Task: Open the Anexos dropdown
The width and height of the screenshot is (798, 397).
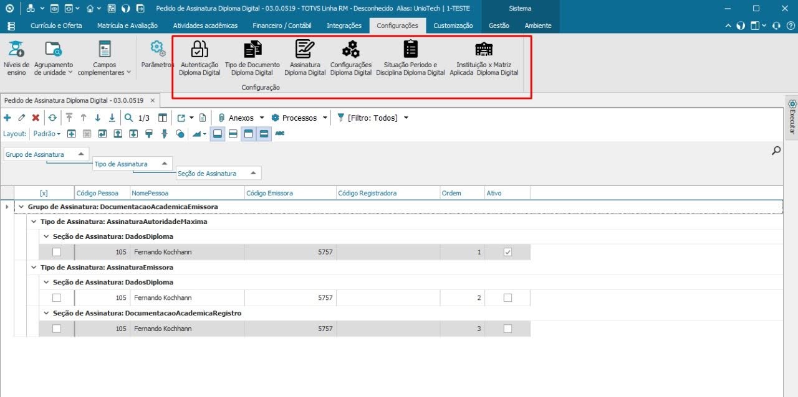Action: tap(241, 118)
